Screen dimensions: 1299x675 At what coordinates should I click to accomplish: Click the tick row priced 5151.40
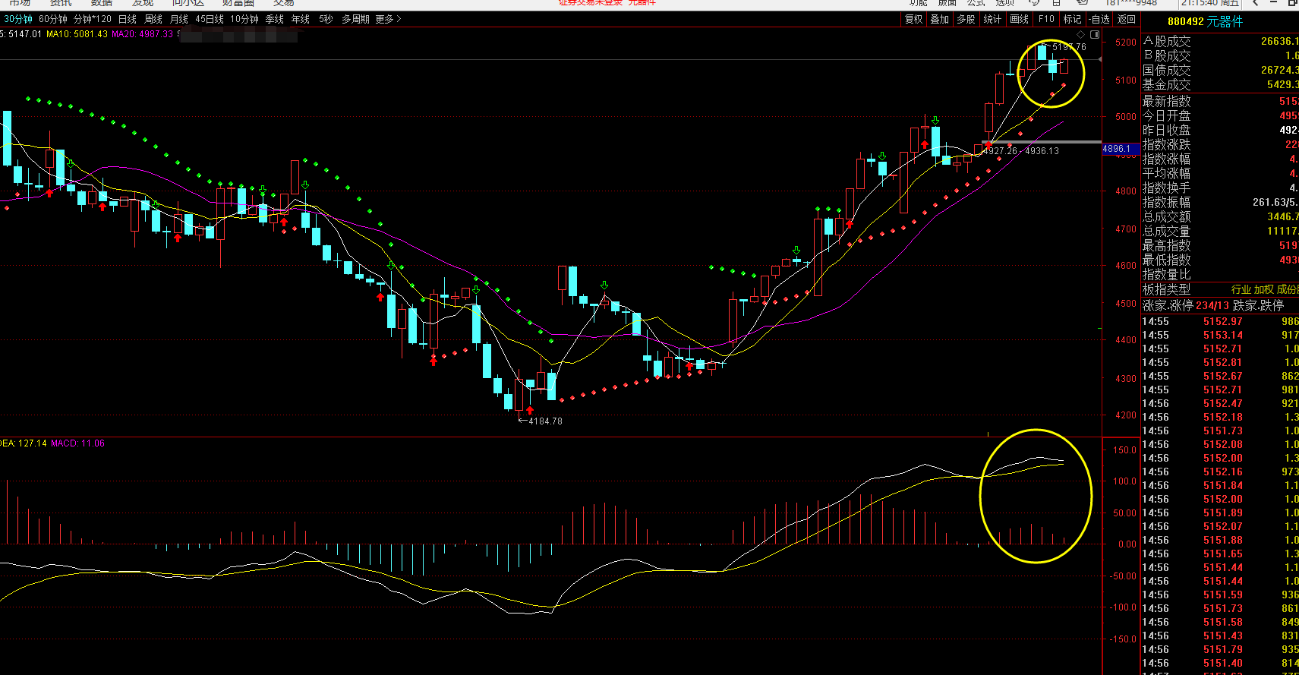point(1219,663)
